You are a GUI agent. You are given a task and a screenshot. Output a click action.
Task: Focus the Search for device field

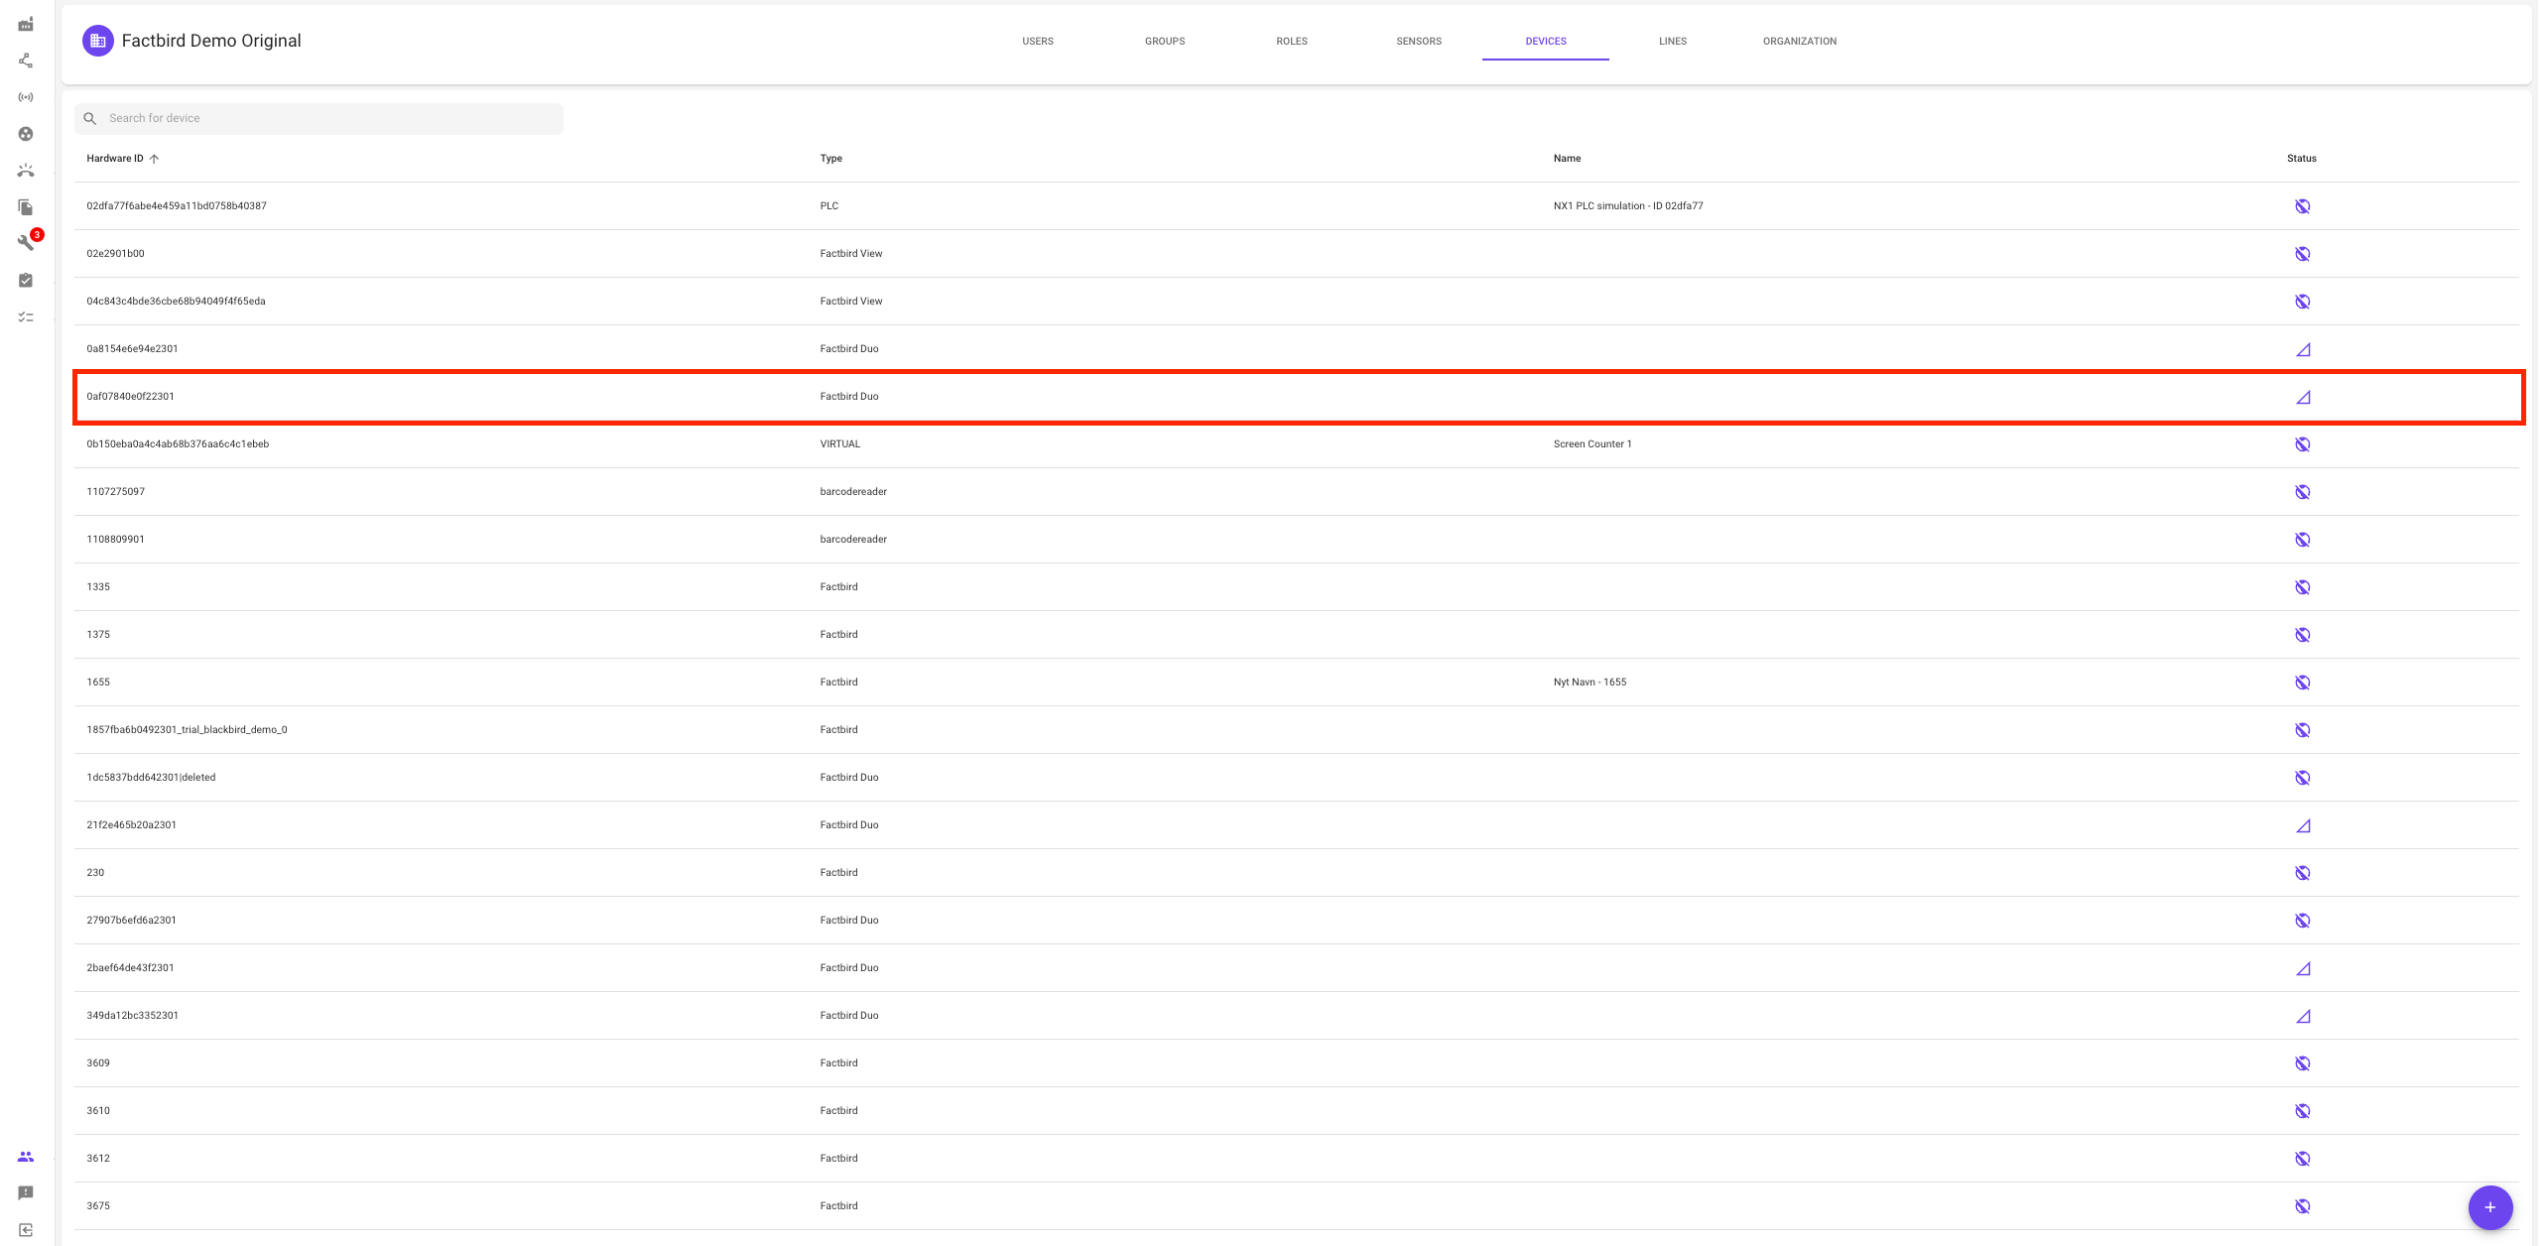point(318,119)
